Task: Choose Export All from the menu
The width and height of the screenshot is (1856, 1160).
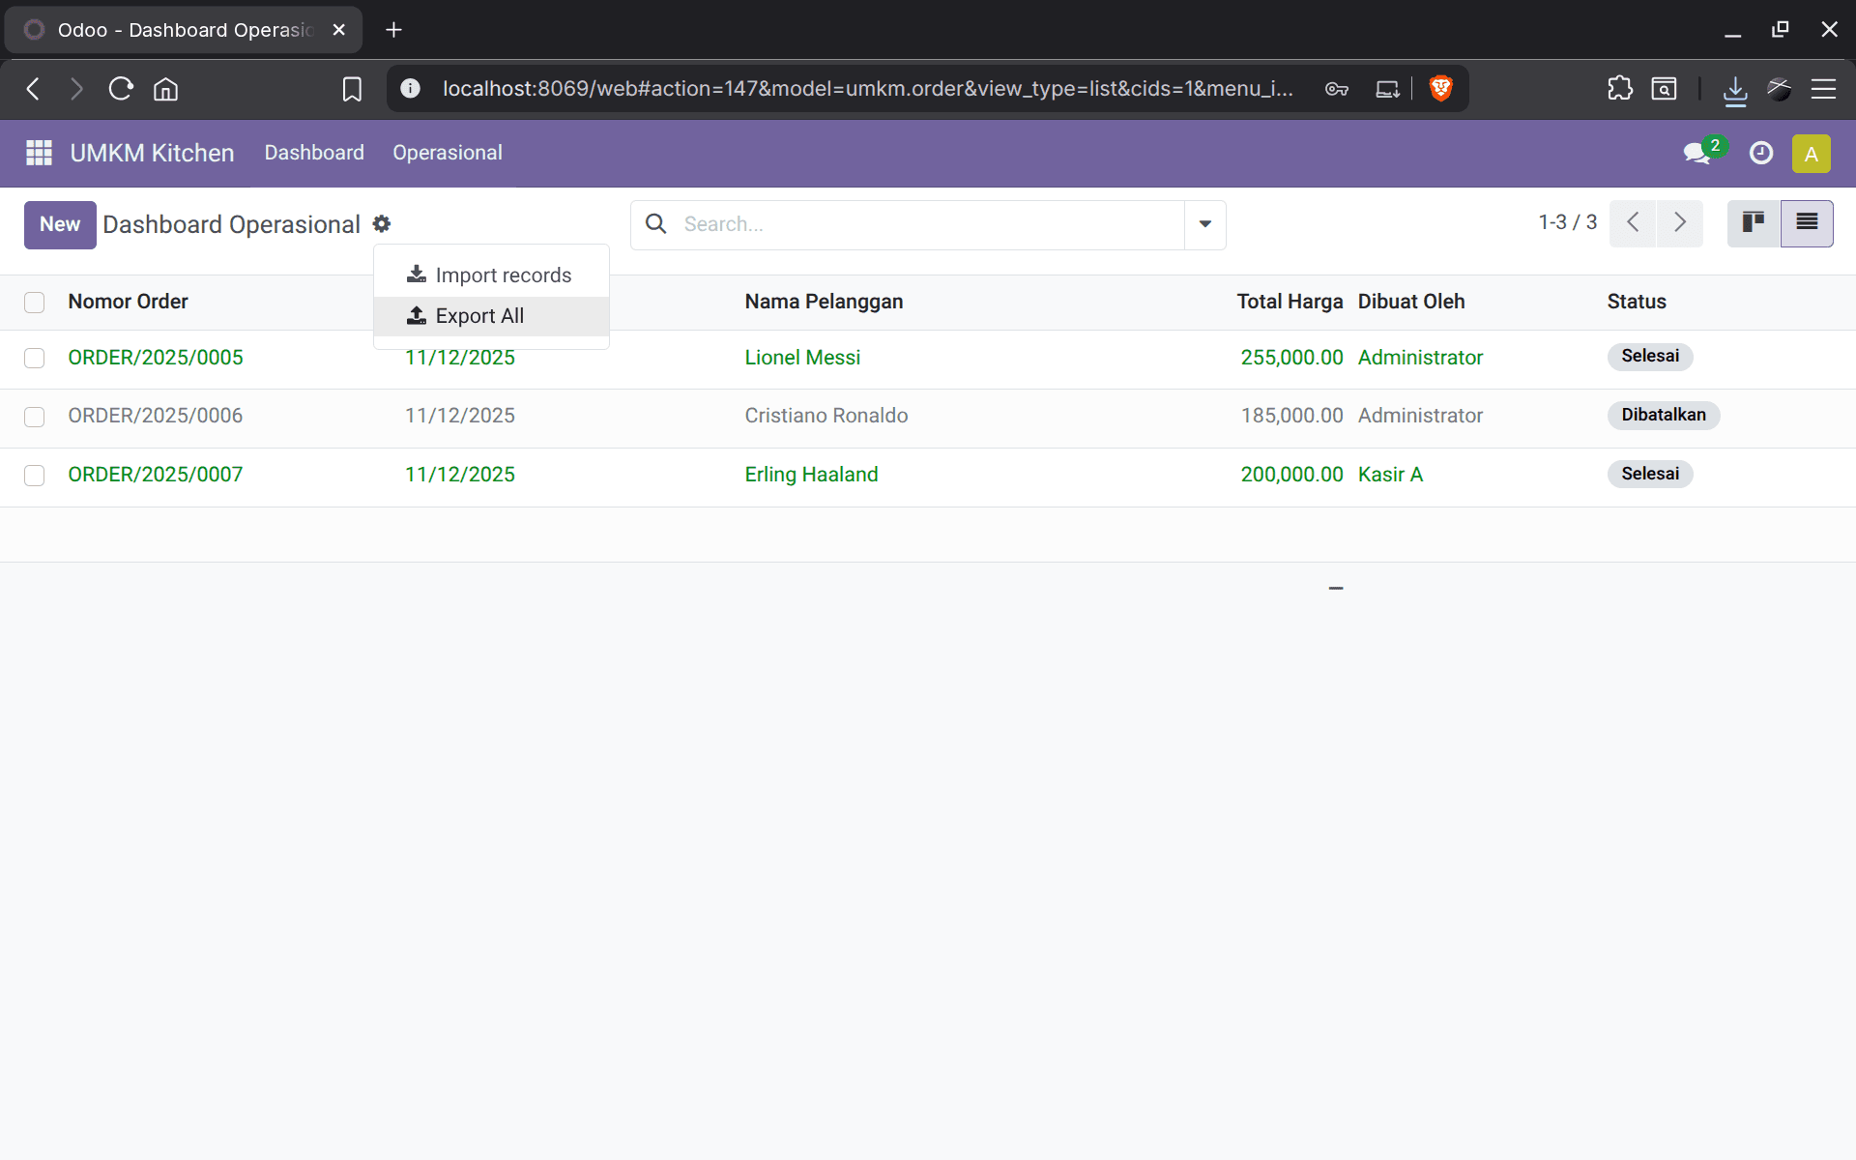Action: tap(491, 316)
